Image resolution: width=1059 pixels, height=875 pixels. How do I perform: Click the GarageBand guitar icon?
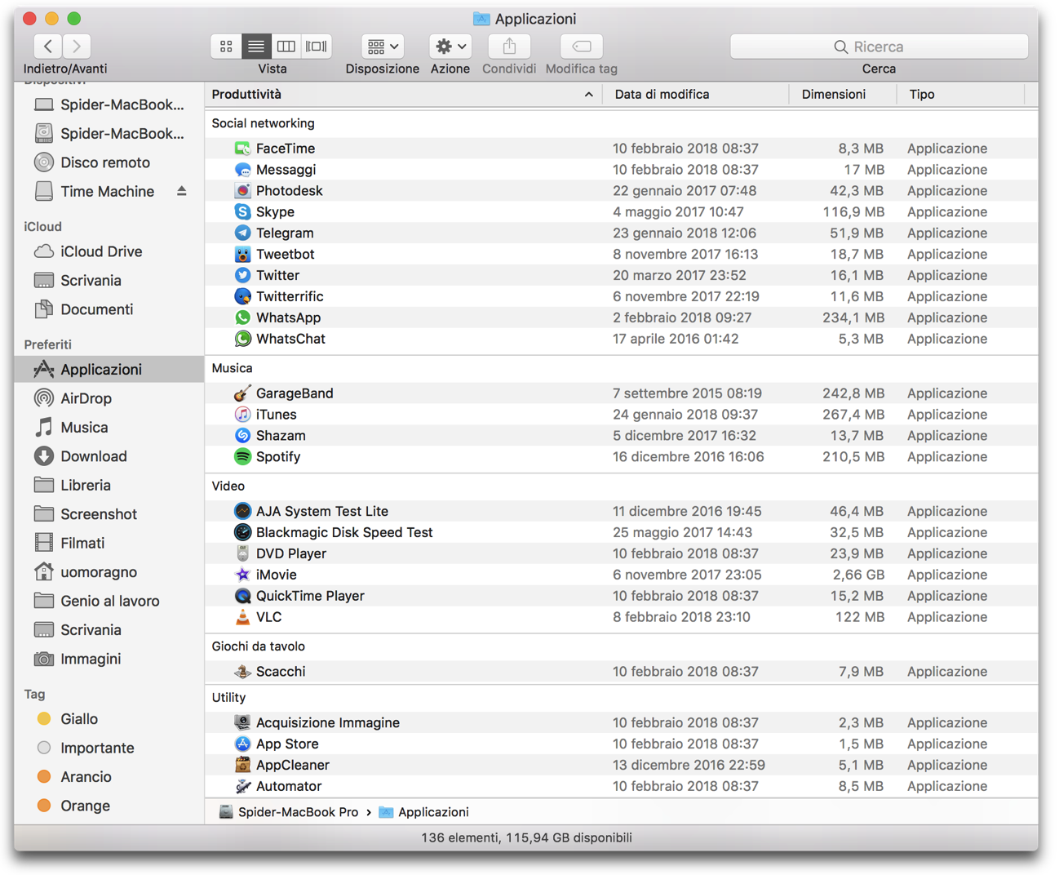[x=242, y=393]
